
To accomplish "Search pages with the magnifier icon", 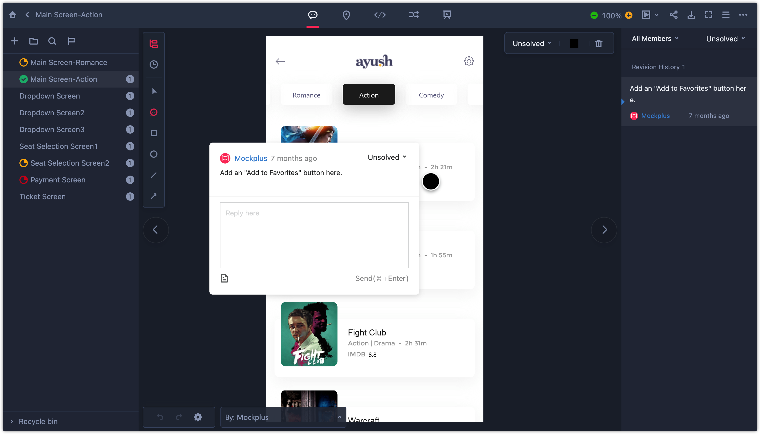I will [x=52, y=41].
